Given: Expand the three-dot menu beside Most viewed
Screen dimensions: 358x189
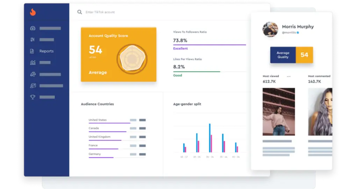Looking at the screenshot, I should click(288, 76).
